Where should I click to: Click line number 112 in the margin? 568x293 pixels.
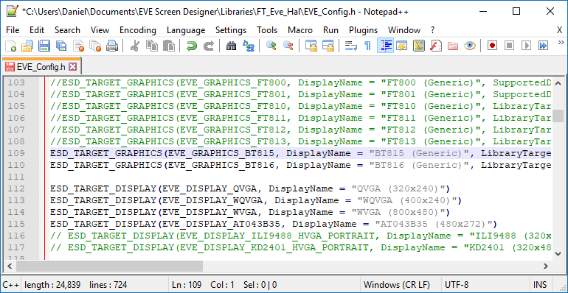click(x=17, y=188)
